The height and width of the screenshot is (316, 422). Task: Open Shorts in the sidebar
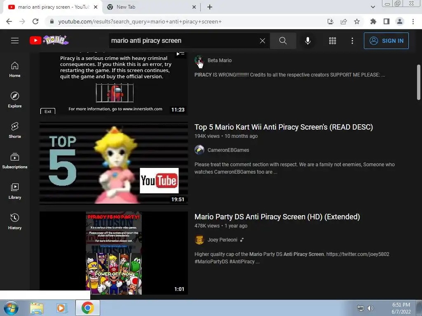coord(15,130)
